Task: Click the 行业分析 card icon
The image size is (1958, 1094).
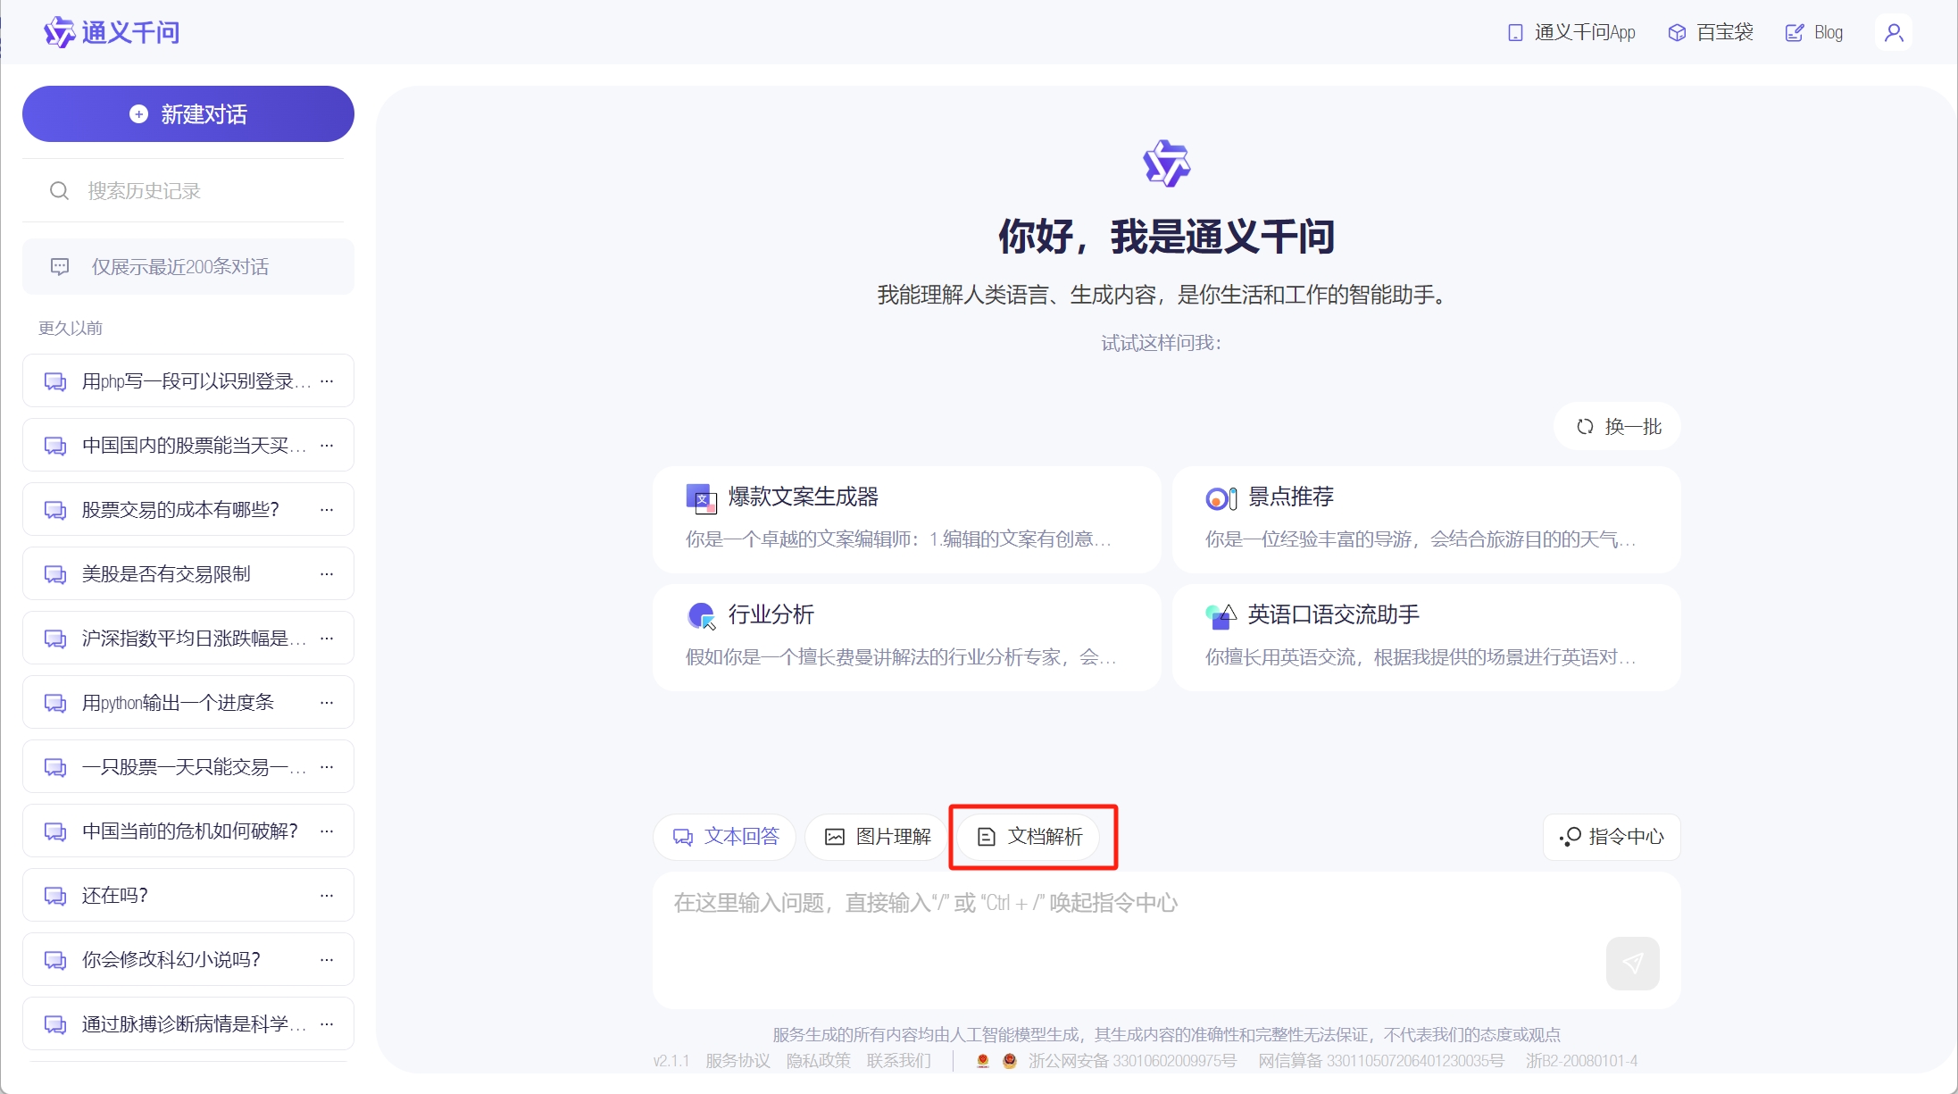Action: pos(701,616)
